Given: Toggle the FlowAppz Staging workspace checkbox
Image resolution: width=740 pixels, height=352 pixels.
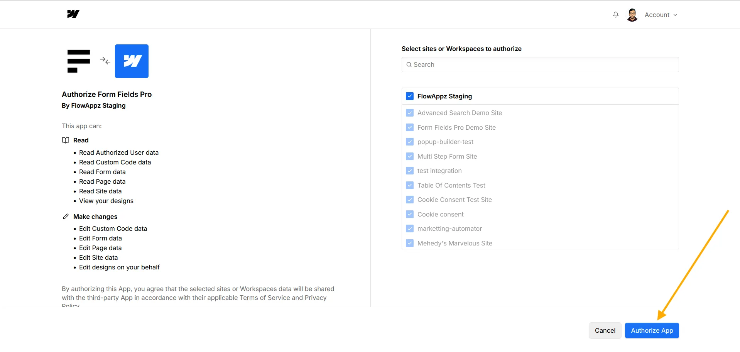Looking at the screenshot, I should [x=410, y=96].
